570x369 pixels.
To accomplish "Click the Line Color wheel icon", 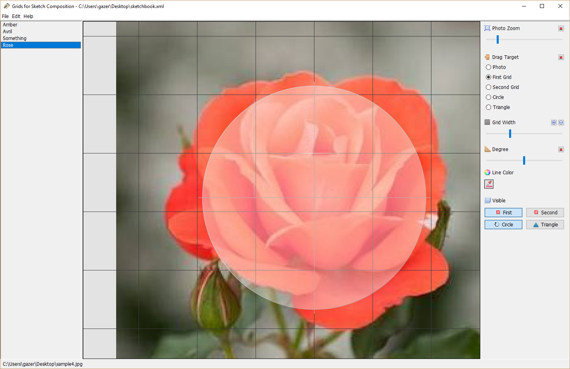I will coord(487,172).
